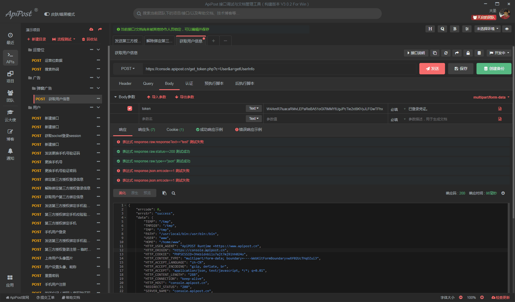The height and width of the screenshot is (302, 515).
Task: Delete the token parameter row
Action: [500, 109]
